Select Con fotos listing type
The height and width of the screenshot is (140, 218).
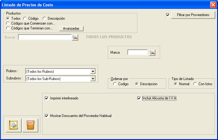[195, 84]
